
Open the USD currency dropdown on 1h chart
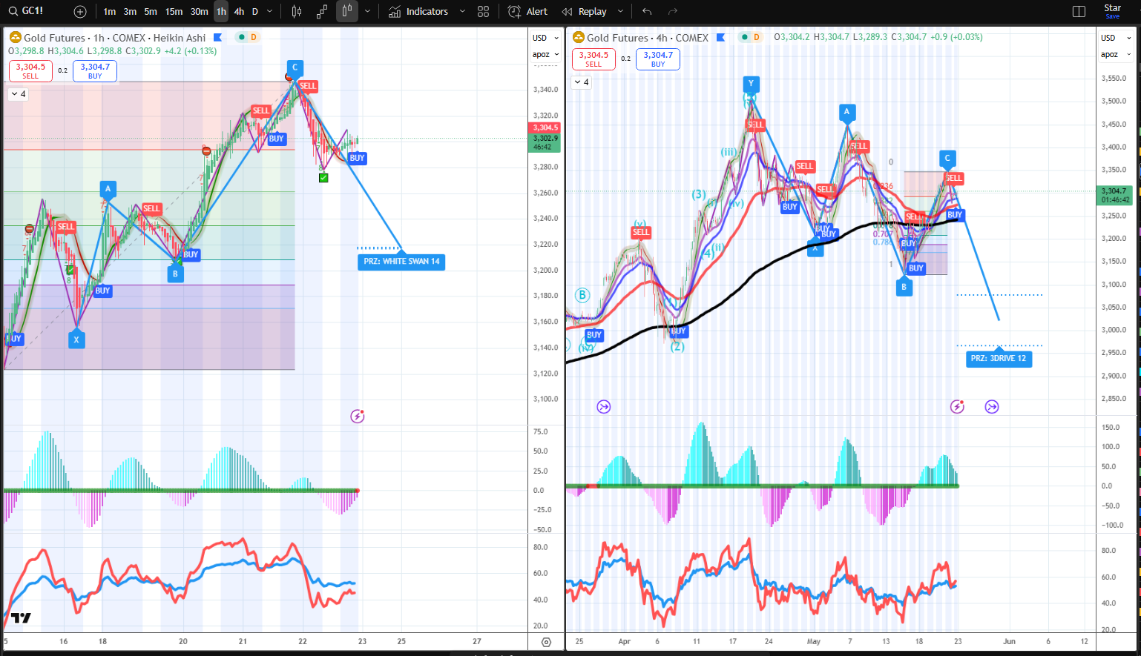pos(545,38)
